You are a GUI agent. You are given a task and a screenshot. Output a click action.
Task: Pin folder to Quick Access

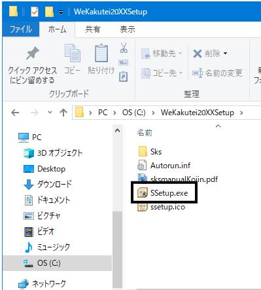(x=32, y=65)
